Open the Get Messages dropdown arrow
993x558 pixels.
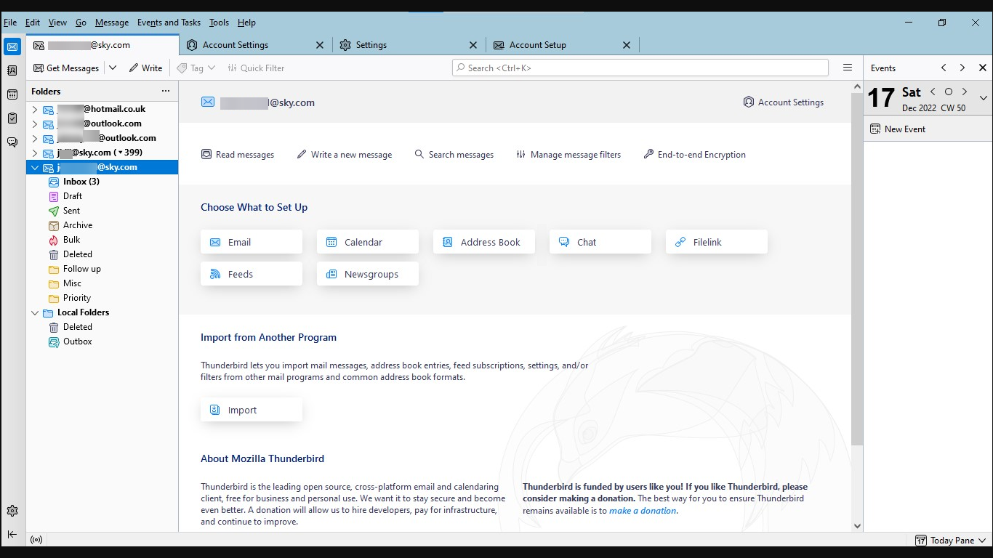pos(113,67)
